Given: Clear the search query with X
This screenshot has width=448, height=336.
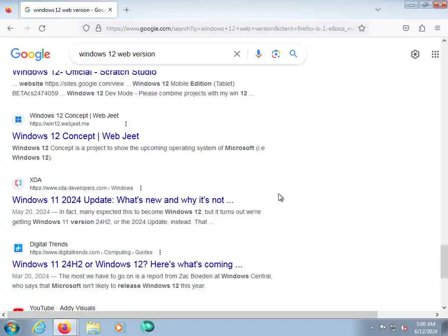Looking at the screenshot, I should pos(237,54).
